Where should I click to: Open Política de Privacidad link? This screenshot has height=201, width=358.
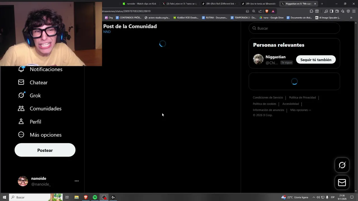click(x=302, y=97)
